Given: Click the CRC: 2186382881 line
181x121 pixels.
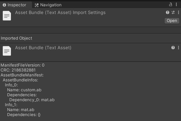Looking at the screenshot, I should click(x=18, y=70).
